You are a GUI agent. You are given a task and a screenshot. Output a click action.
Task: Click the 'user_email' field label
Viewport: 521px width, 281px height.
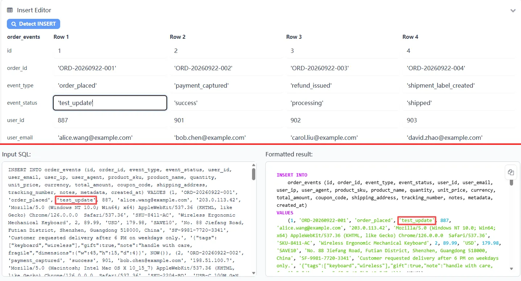pyautogui.click(x=20, y=138)
